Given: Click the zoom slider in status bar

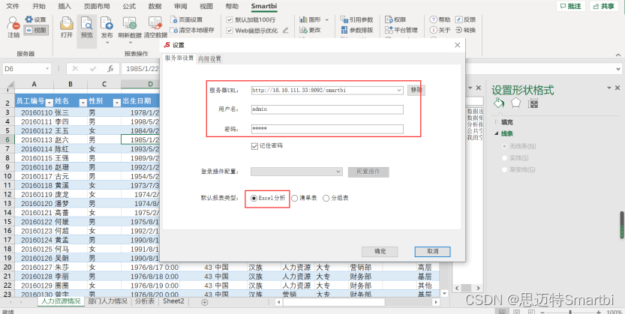Looking at the screenshot, I should (570, 312).
